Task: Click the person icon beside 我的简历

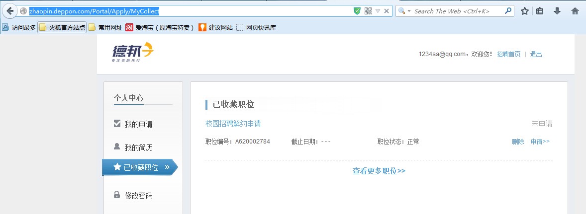Action: point(116,146)
